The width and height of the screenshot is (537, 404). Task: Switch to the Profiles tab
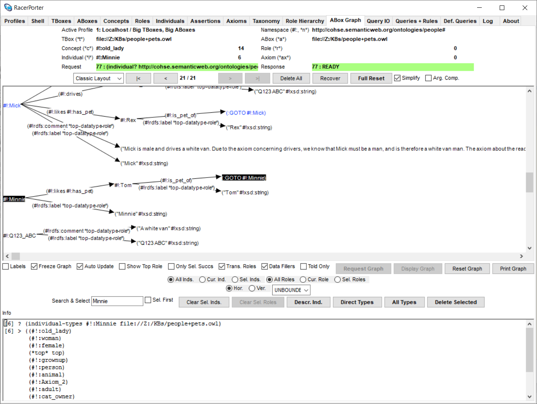[15, 21]
